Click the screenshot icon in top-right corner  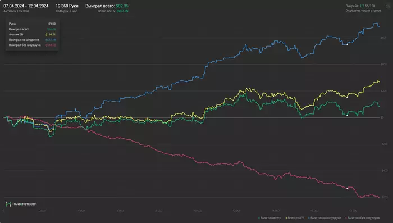pyautogui.click(x=388, y=7)
